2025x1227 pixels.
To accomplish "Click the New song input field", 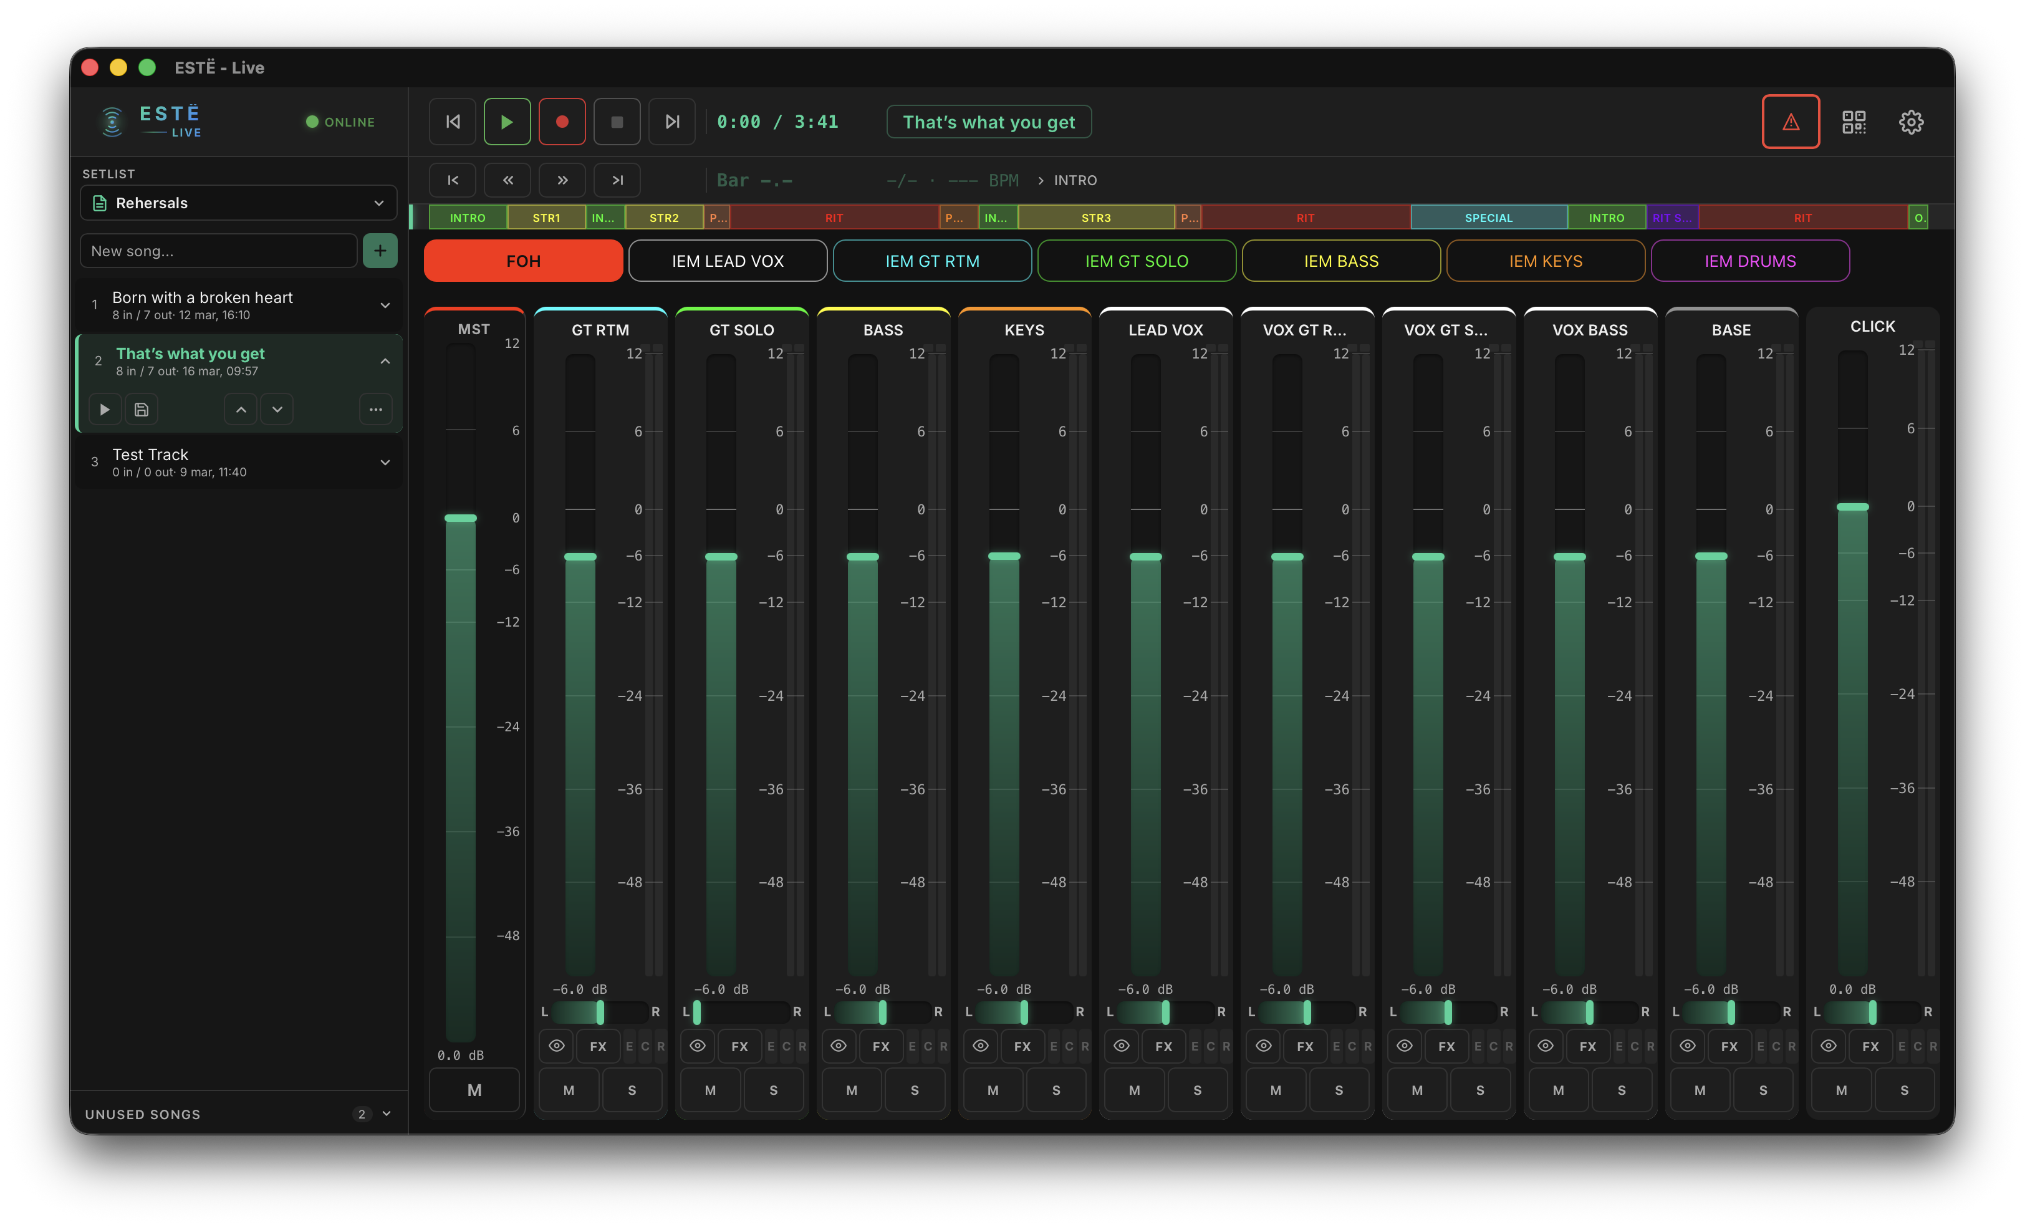I will coord(218,251).
